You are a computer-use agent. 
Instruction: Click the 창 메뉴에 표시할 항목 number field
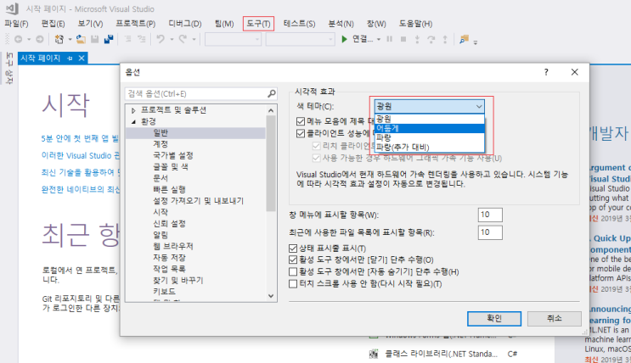(x=490, y=215)
